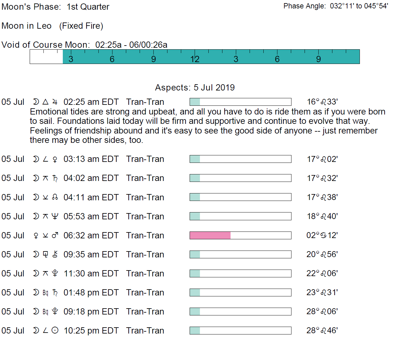Click the Pluto glyph in the 11:30 am row
Viewport: 393px width, 346px height.
(x=55, y=274)
